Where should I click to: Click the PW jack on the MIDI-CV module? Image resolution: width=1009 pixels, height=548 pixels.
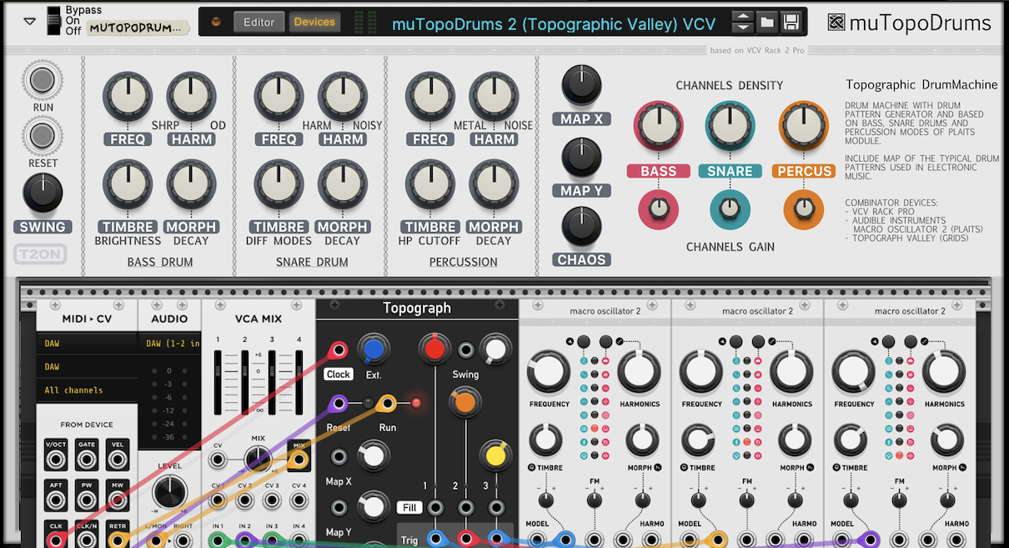pos(87,500)
